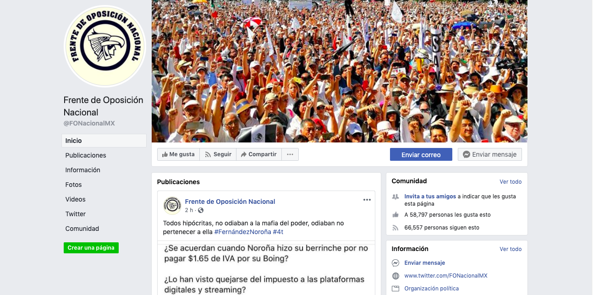
Task: Click the green Crear una página button
Action: click(91, 248)
